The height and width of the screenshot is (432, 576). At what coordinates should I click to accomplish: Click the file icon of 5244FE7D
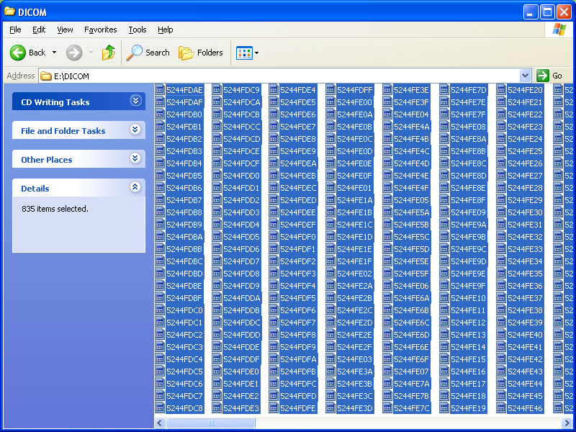[444, 90]
